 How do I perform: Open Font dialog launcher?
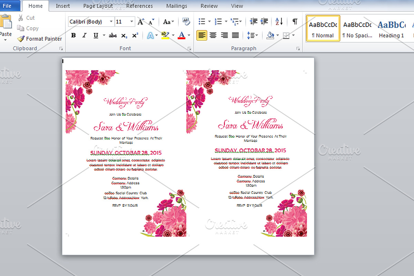[x=189, y=49]
